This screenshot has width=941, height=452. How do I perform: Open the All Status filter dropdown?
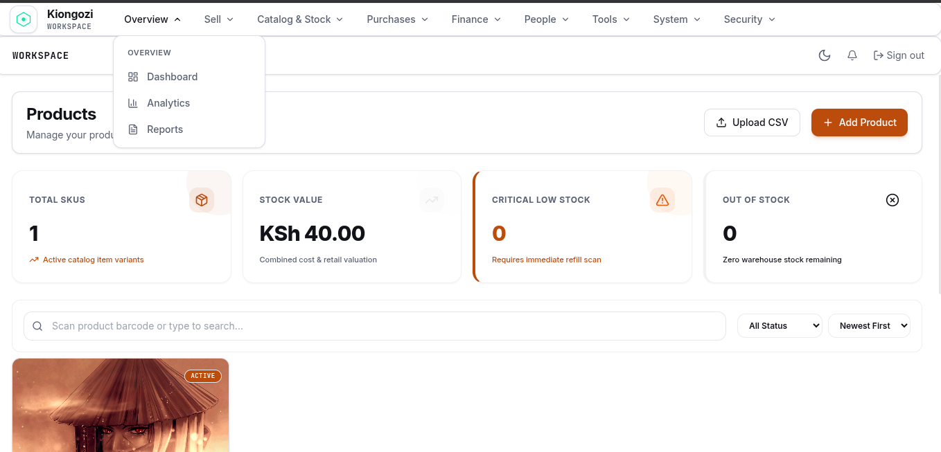pos(780,326)
